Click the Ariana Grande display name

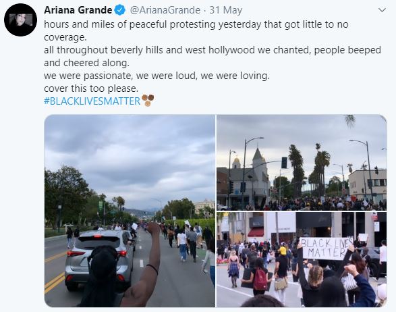coord(78,10)
